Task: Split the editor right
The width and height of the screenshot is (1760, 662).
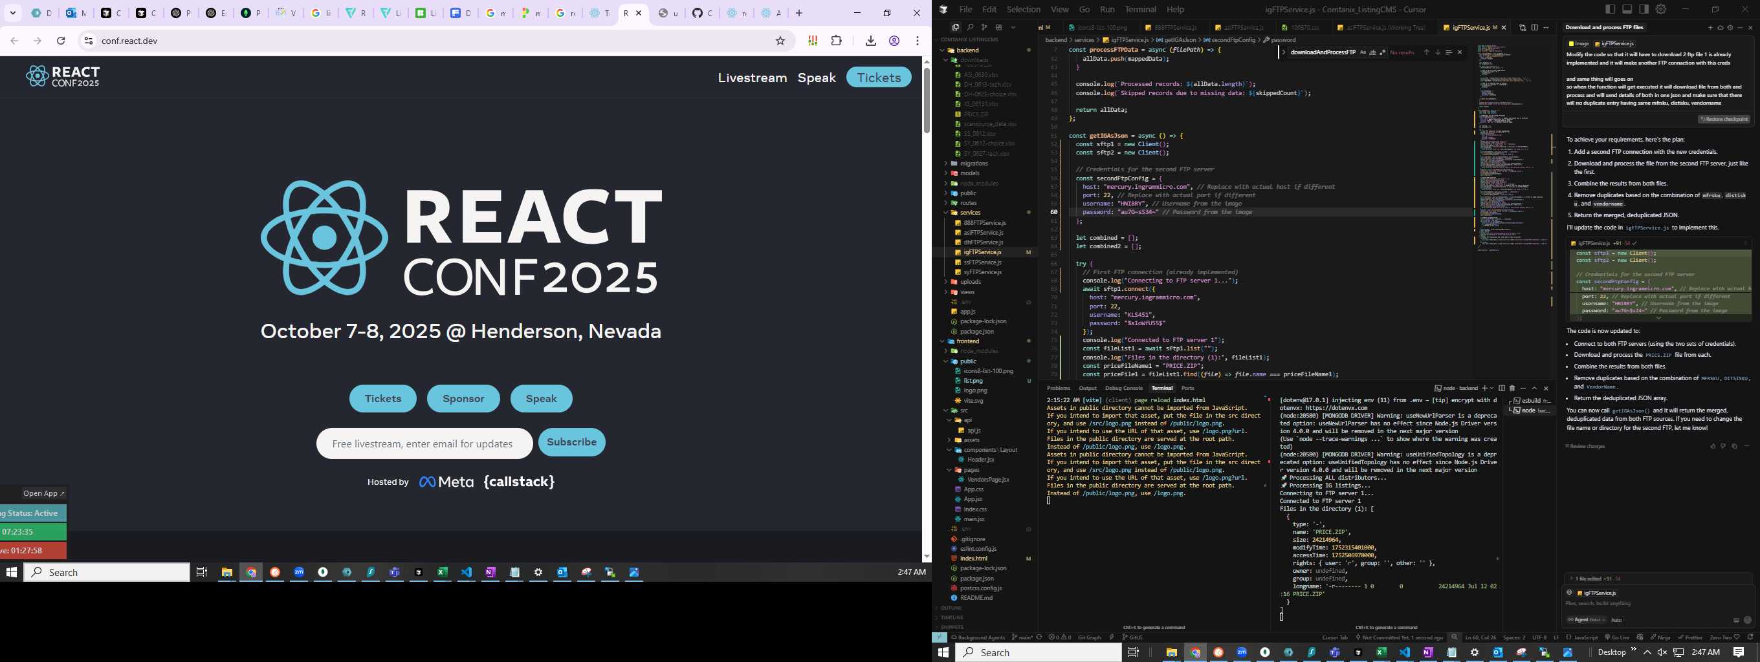Action: point(1535,27)
